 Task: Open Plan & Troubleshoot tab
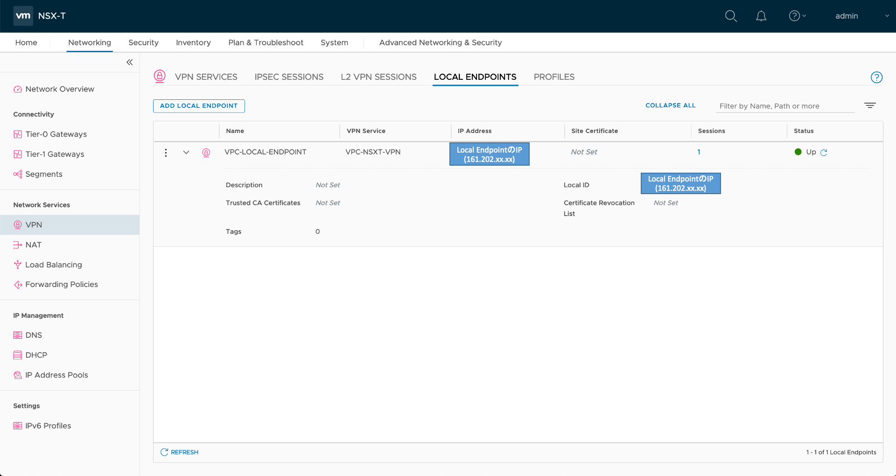pyautogui.click(x=266, y=42)
